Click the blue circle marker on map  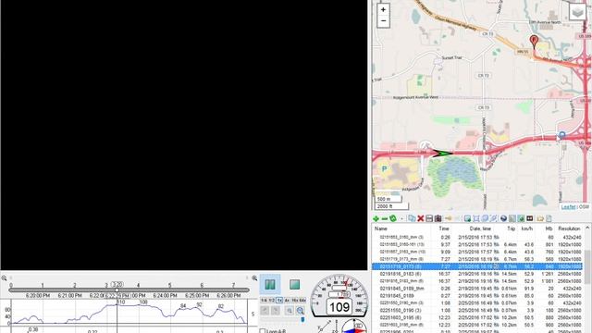pos(561,135)
